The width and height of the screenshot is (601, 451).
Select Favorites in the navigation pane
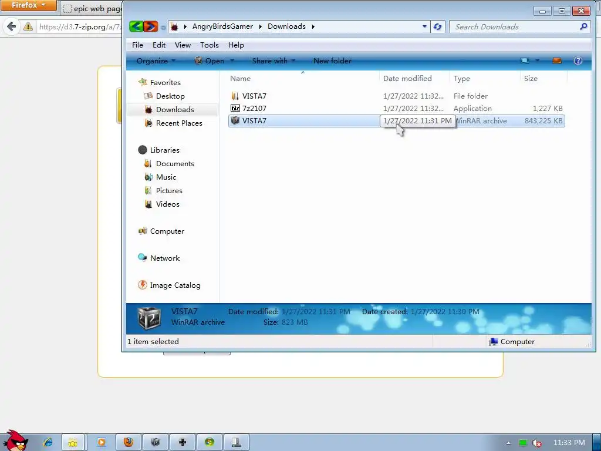tap(165, 82)
